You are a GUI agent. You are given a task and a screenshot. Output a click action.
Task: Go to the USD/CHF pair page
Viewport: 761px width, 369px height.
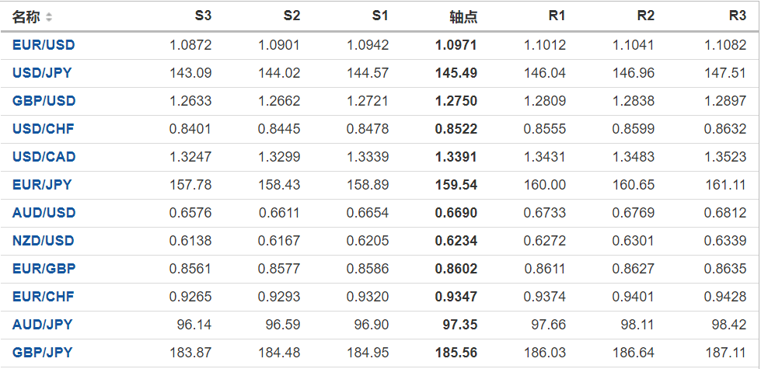coord(44,129)
